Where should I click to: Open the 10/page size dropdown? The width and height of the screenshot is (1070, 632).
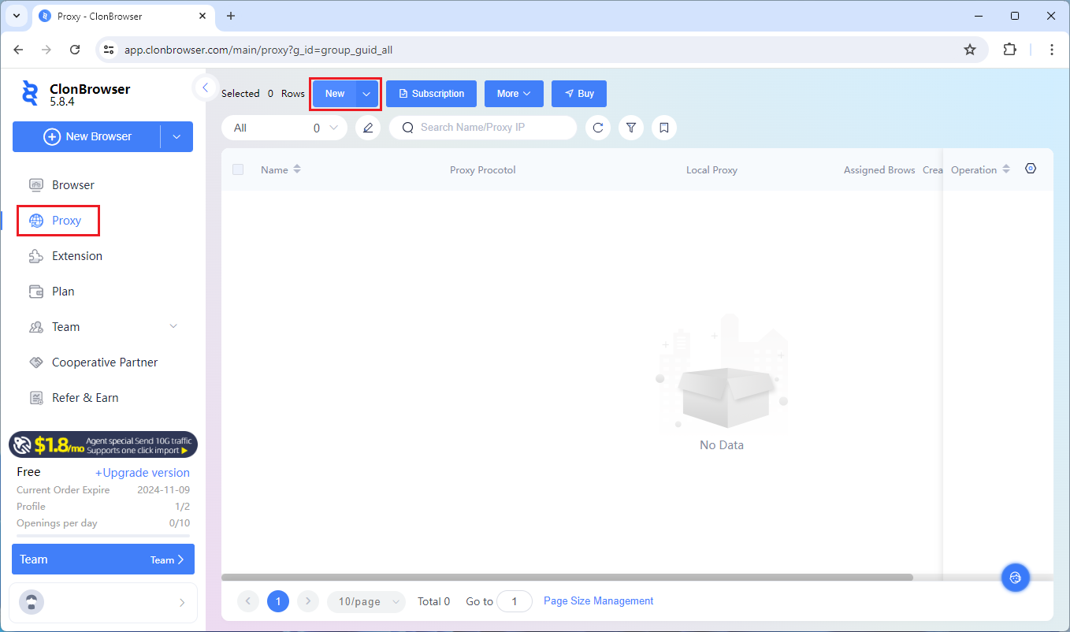point(366,601)
